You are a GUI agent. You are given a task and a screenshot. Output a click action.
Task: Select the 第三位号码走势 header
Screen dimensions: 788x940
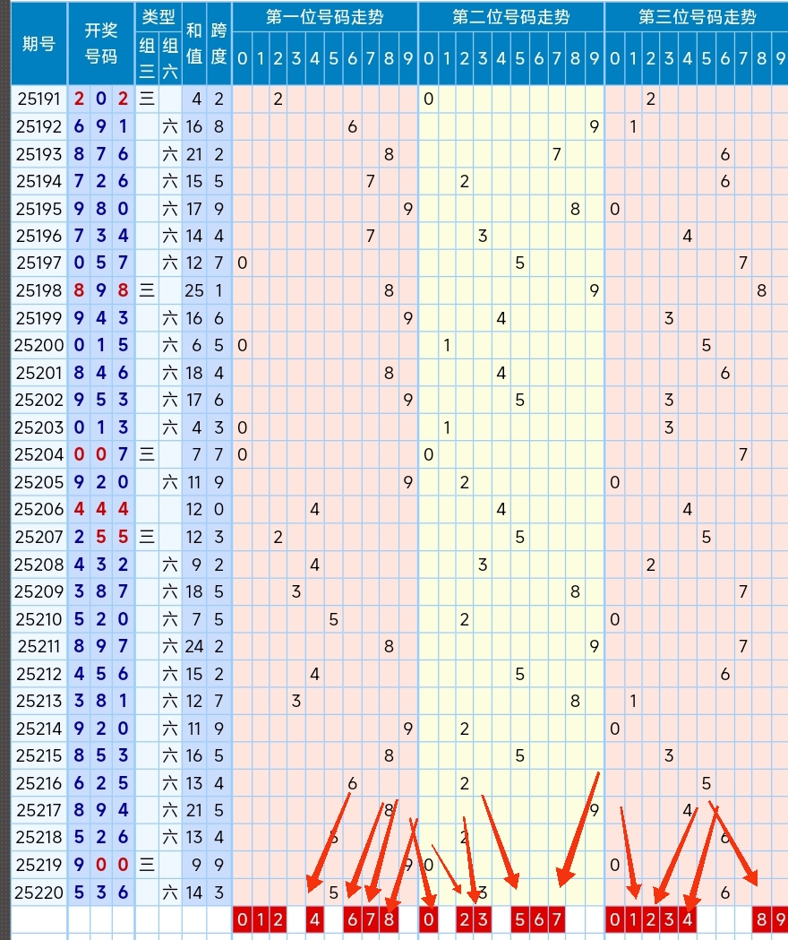pyautogui.click(x=697, y=17)
